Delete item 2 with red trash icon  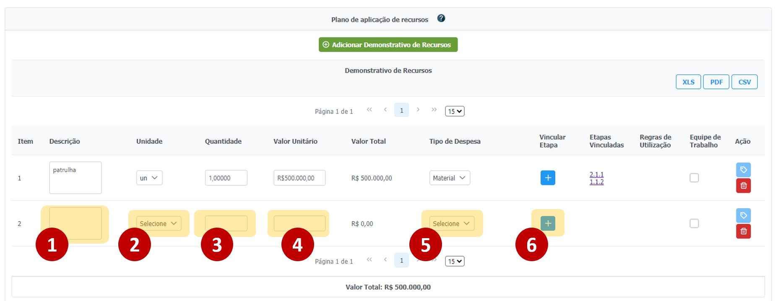[743, 231]
